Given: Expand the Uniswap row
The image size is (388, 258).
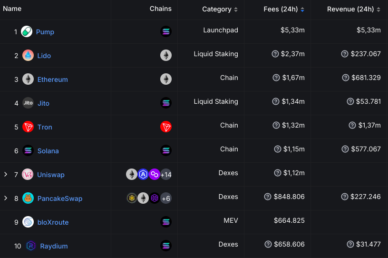Looking at the screenshot, I should click(6, 175).
